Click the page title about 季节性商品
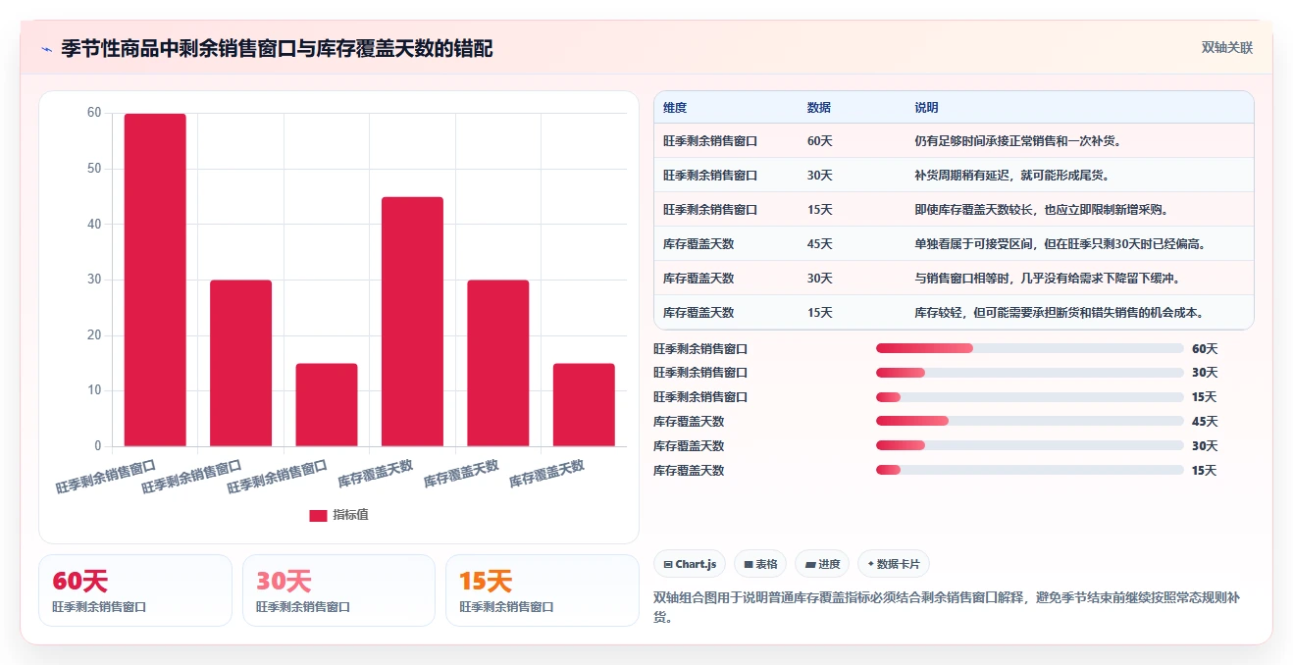The height and width of the screenshot is (665, 1293). click(277, 48)
